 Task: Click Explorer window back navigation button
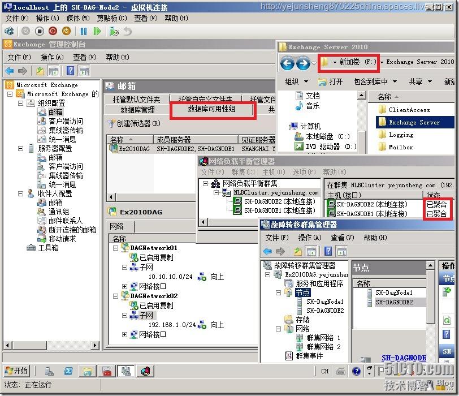[x=287, y=63]
